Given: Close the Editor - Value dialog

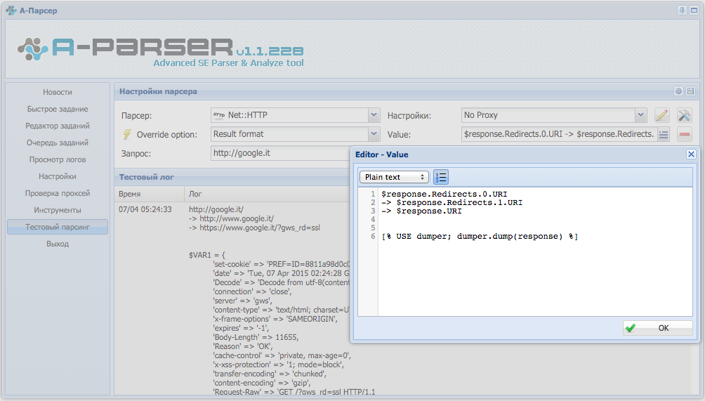Looking at the screenshot, I should (691, 155).
